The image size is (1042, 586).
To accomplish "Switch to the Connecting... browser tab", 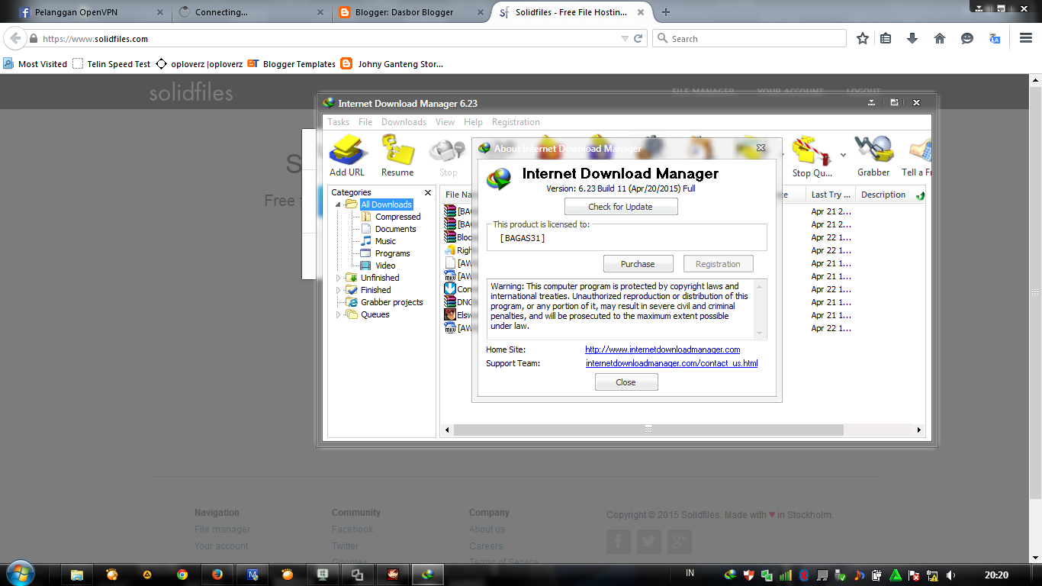I will coord(252,12).
